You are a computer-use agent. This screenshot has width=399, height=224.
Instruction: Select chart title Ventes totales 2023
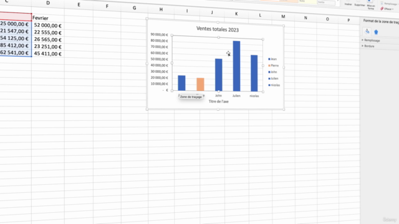(218, 29)
